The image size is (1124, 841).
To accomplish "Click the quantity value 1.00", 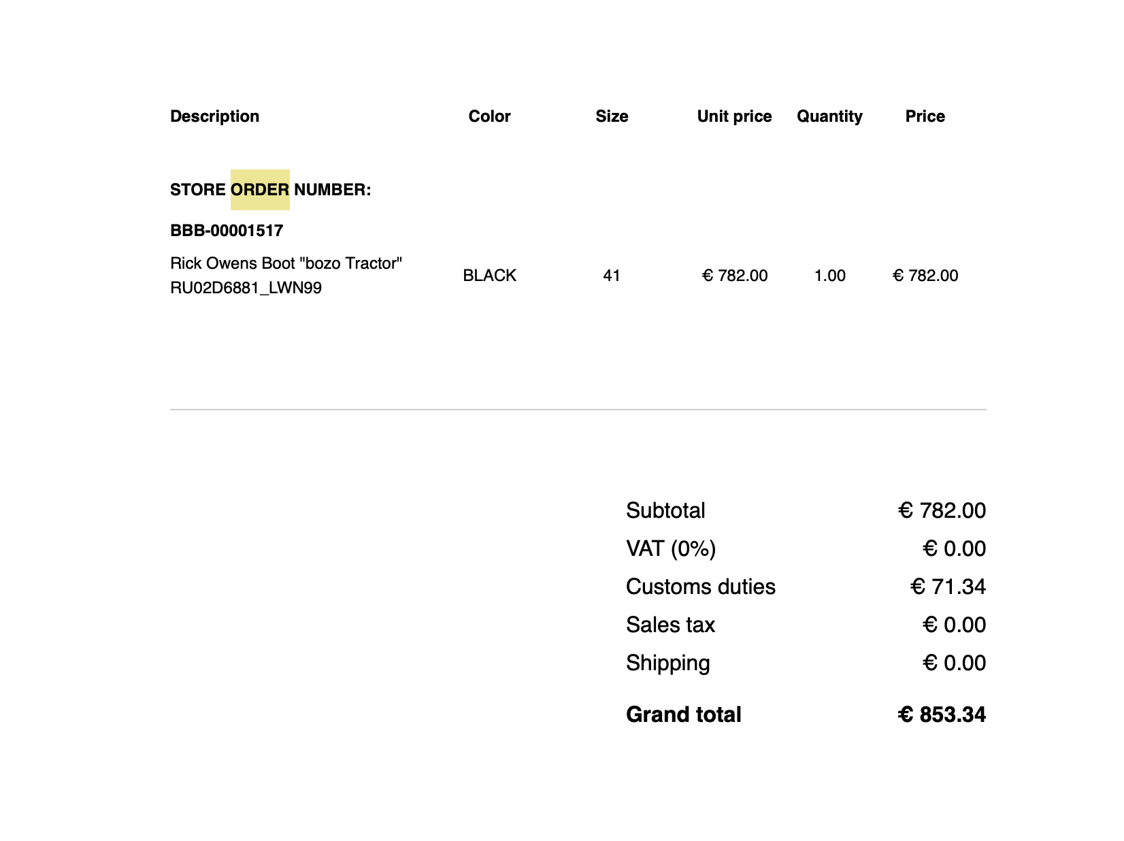I will click(829, 276).
